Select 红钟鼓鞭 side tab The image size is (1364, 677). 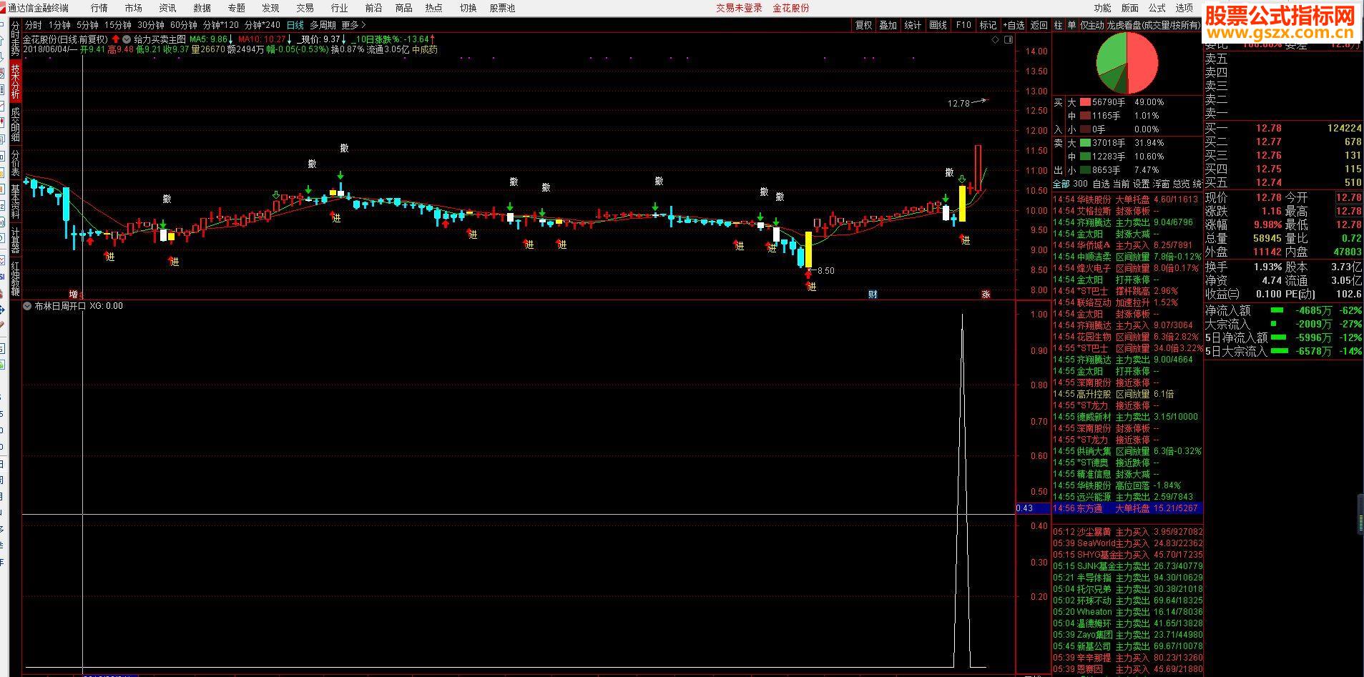click(x=16, y=279)
